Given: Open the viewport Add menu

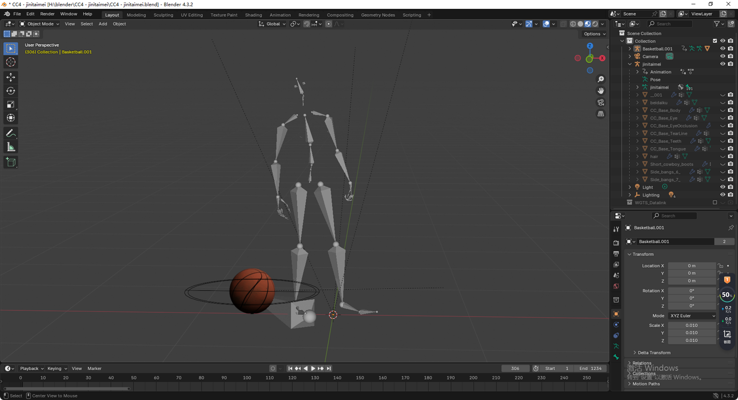Looking at the screenshot, I should [x=103, y=24].
